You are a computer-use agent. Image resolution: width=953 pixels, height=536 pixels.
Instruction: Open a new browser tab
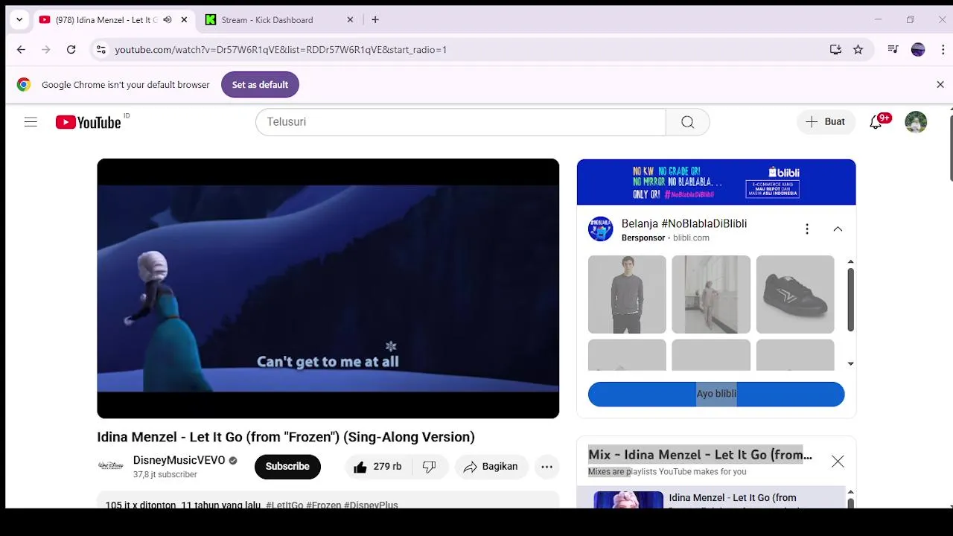375,20
